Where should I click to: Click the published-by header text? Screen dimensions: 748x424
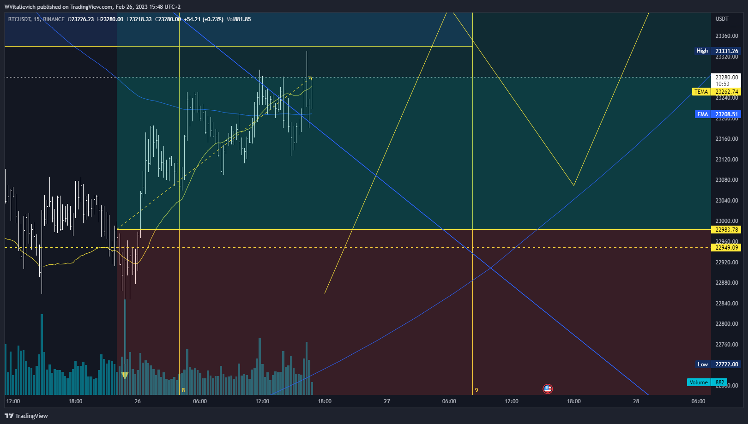click(x=92, y=7)
